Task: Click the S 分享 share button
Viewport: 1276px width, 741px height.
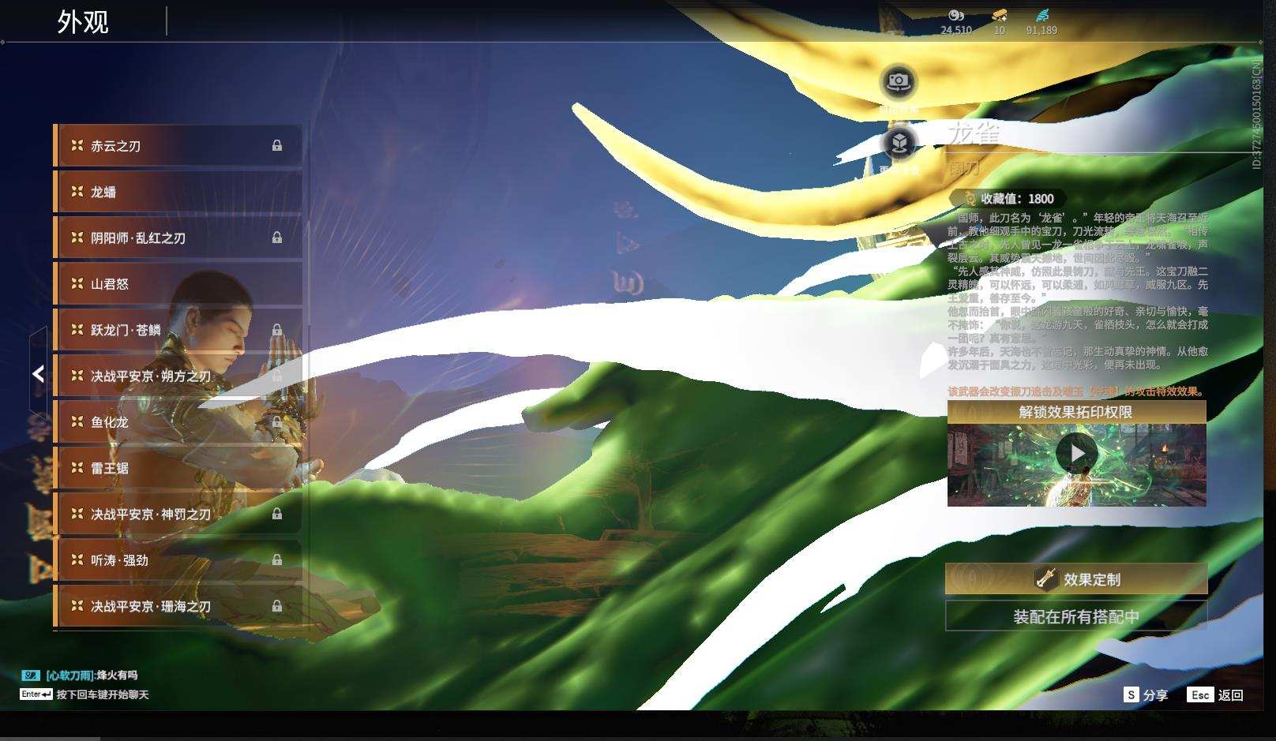Action: (1146, 694)
